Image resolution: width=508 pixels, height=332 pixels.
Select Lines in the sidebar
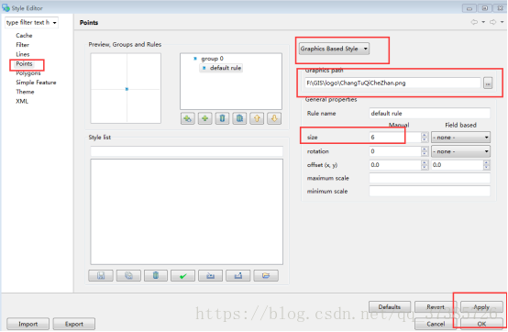tap(23, 54)
